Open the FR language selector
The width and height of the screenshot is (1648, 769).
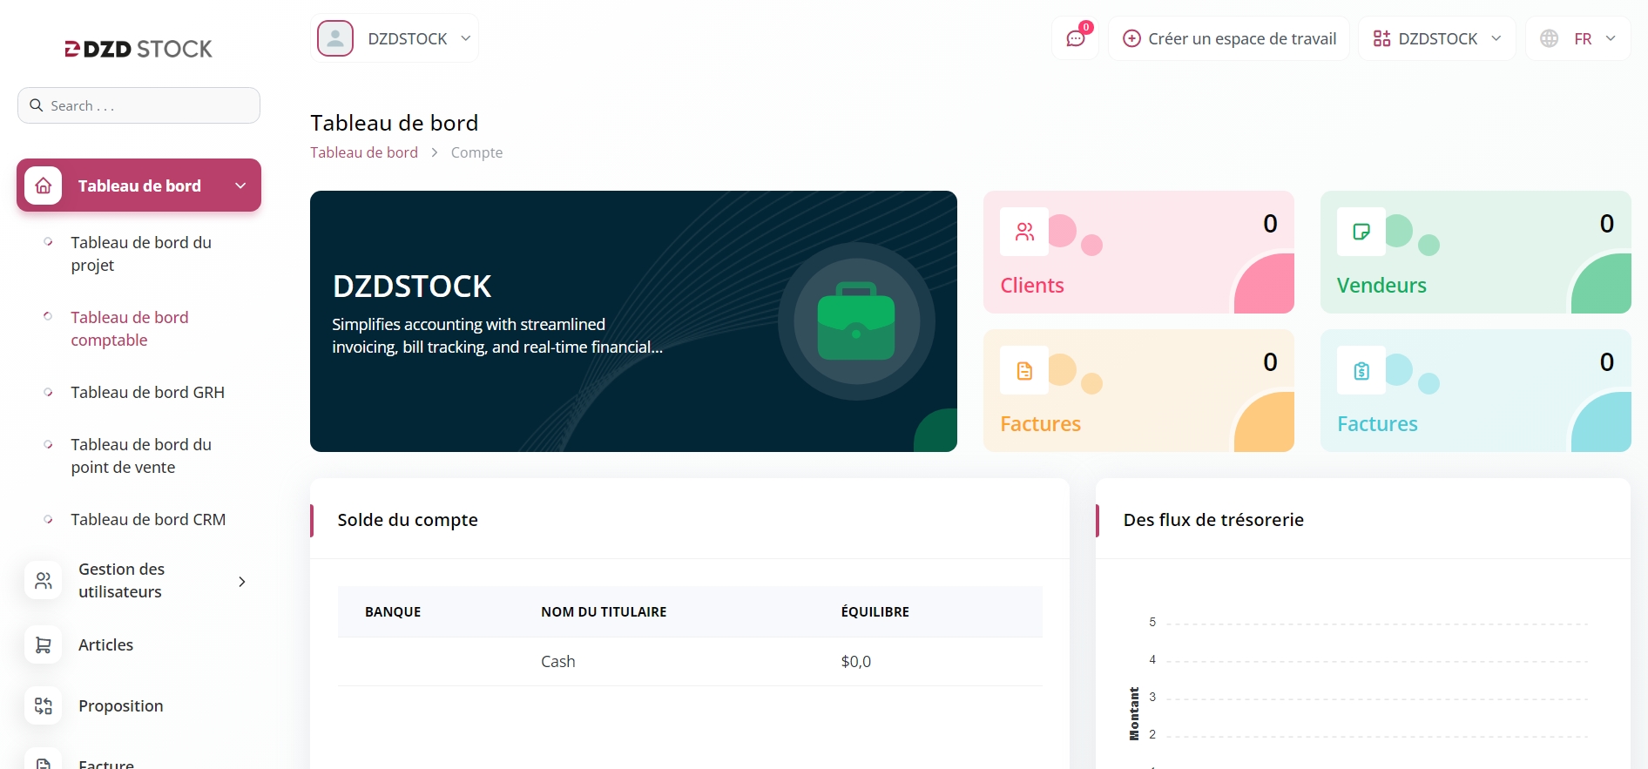(1577, 39)
